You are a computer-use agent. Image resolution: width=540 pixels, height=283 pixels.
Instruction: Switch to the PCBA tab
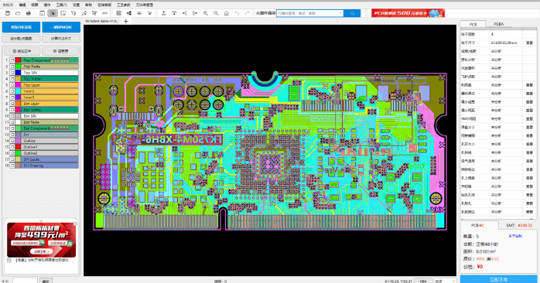pyautogui.click(x=499, y=24)
